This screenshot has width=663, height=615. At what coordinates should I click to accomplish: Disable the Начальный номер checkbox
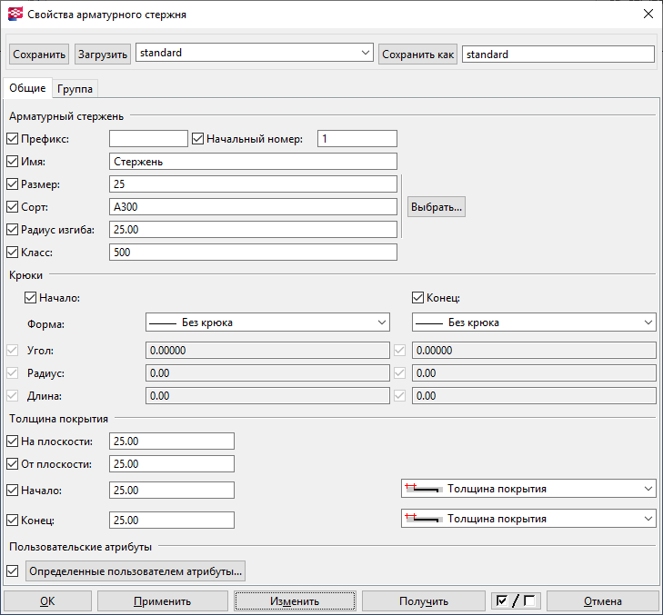point(198,139)
